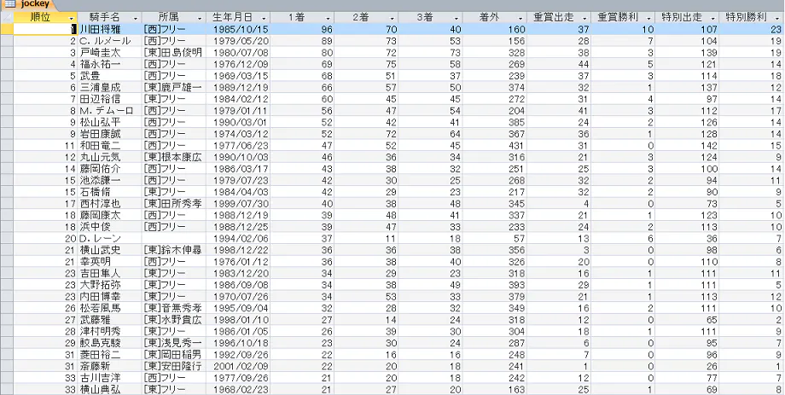Click the row selector for 武豊 row
Viewport: 785px width, 395px height.
(7, 76)
